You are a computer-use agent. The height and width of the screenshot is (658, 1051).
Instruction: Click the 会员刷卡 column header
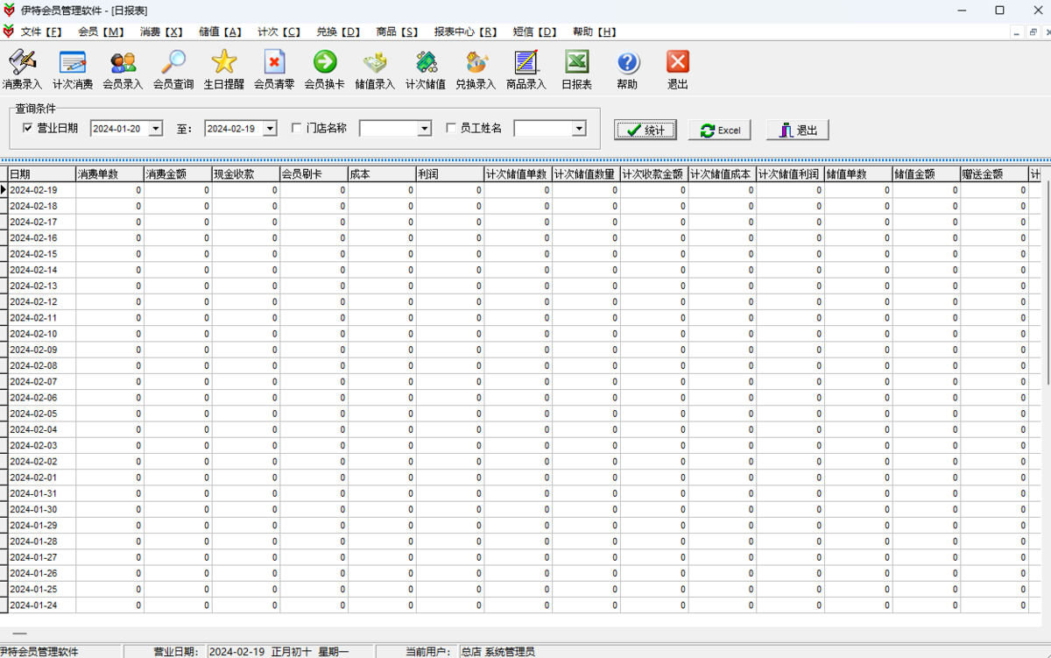pos(314,174)
